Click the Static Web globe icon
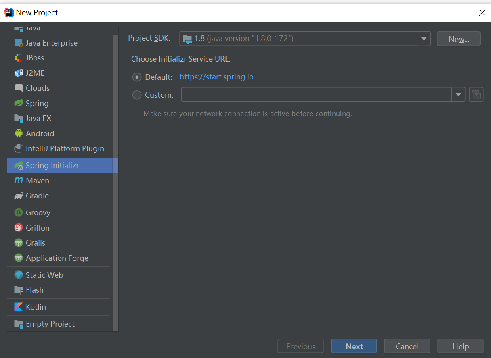 [x=19, y=275]
